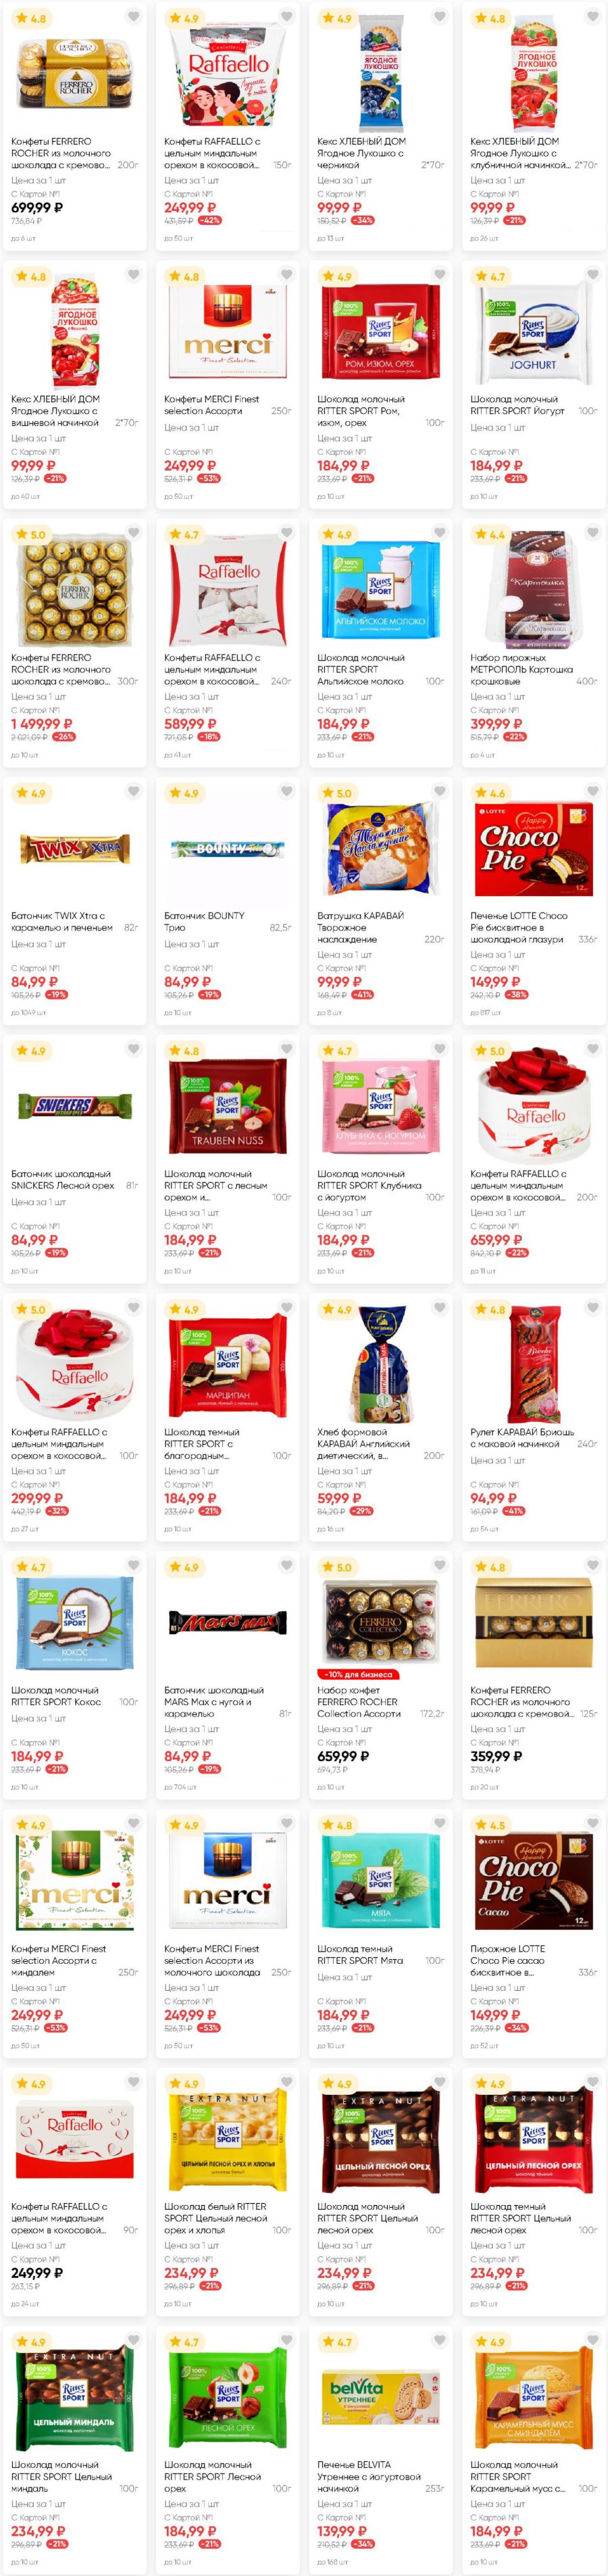
Task: Click heart icon on Raffaello 150г card
Action: point(286,17)
